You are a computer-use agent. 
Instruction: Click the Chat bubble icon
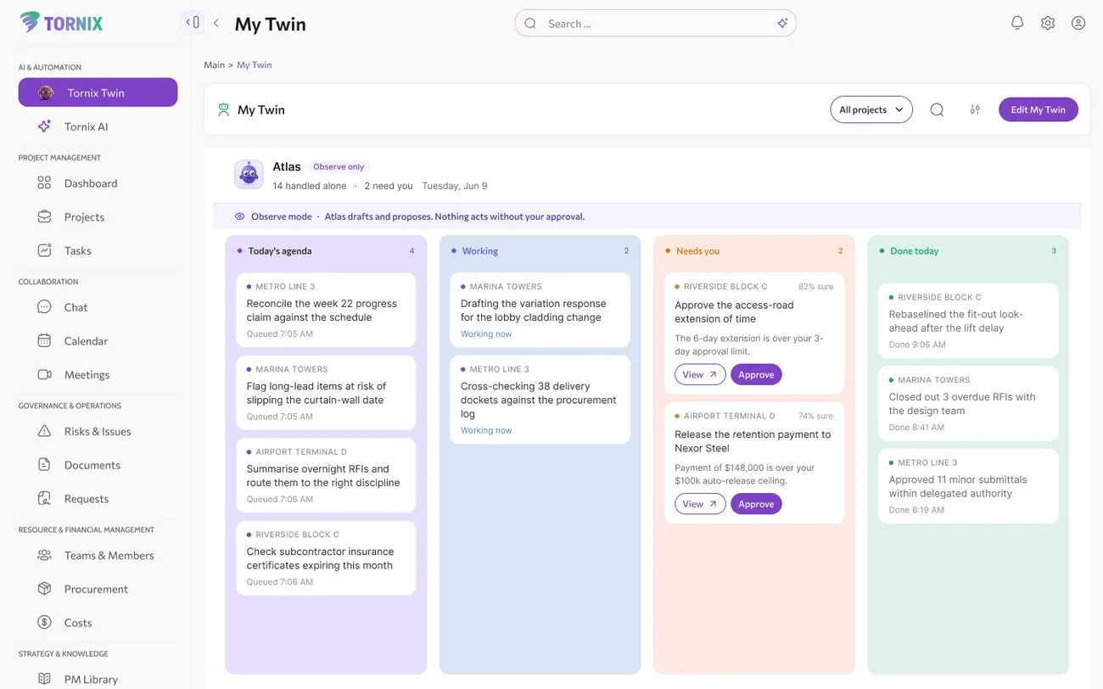(44, 307)
